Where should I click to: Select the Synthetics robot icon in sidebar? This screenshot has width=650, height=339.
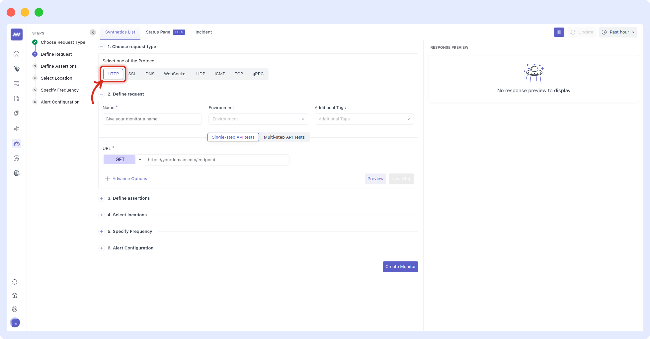tap(16, 143)
